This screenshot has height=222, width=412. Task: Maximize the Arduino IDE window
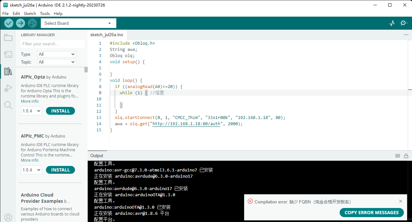tap(390, 5)
